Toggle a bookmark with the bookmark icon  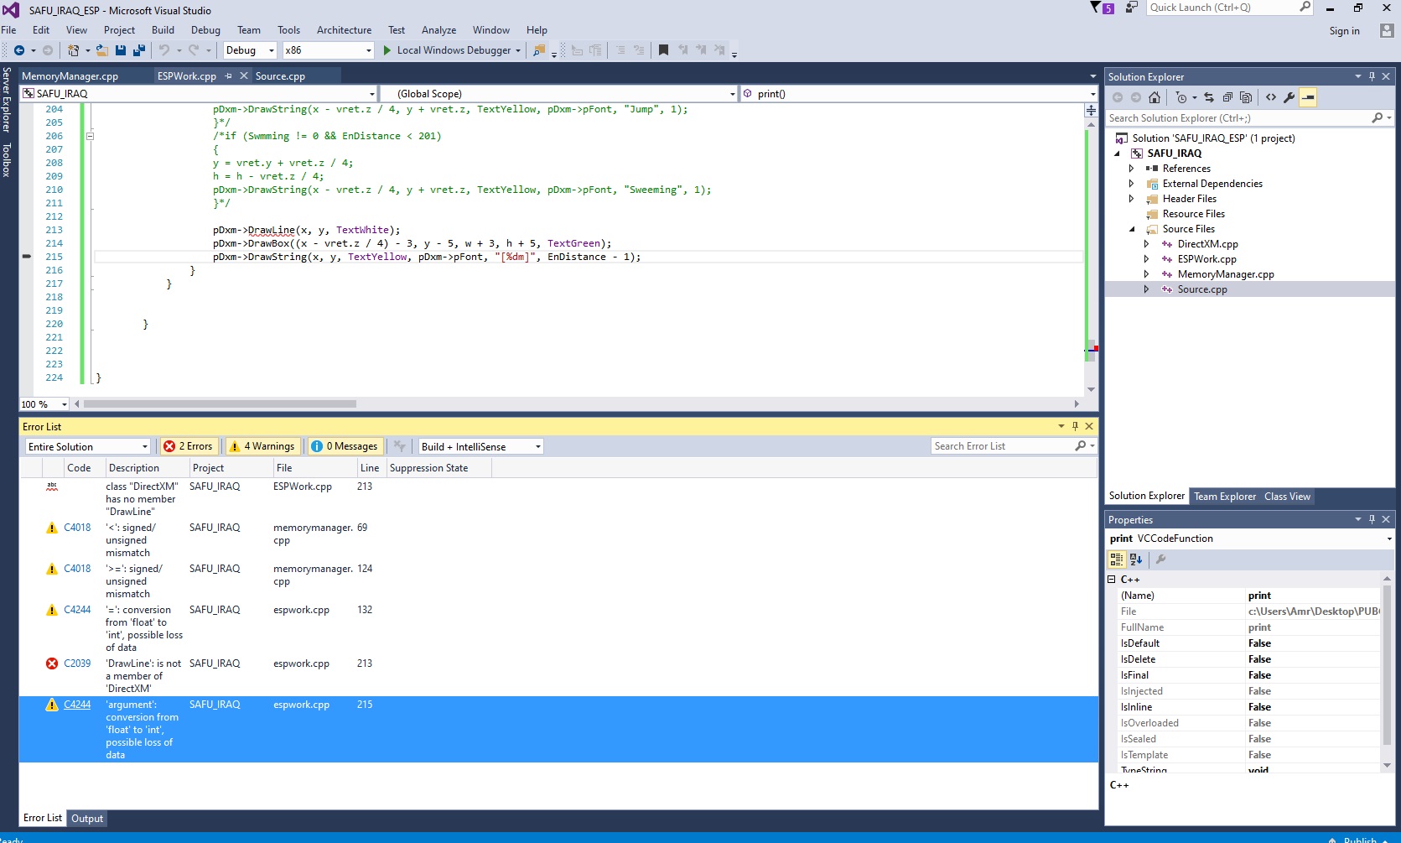(663, 50)
